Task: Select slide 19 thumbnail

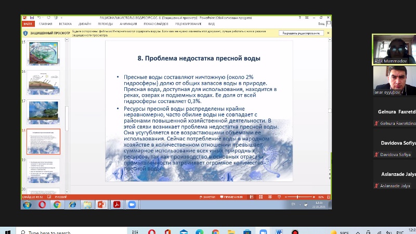Action: 44,171
